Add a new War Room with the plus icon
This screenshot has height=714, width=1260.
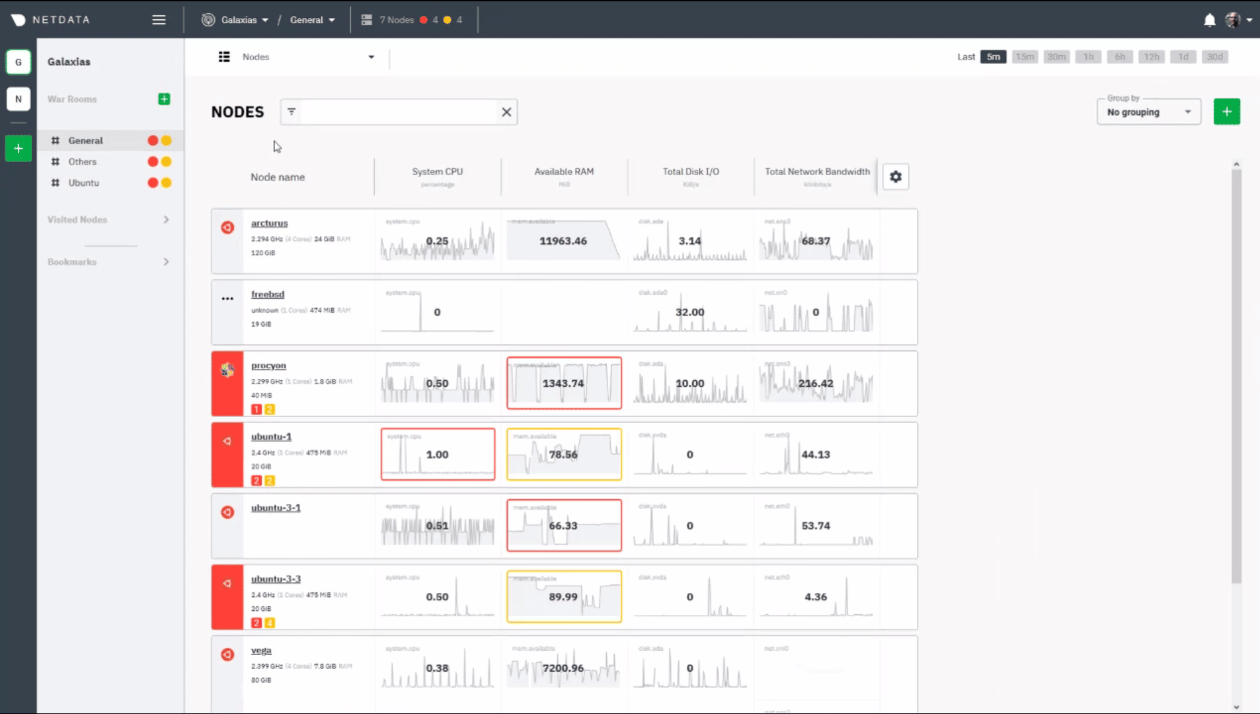click(x=164, y=99)
